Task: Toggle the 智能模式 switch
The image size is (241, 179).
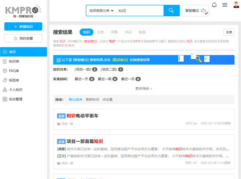Action: click(x=196, y=11)
